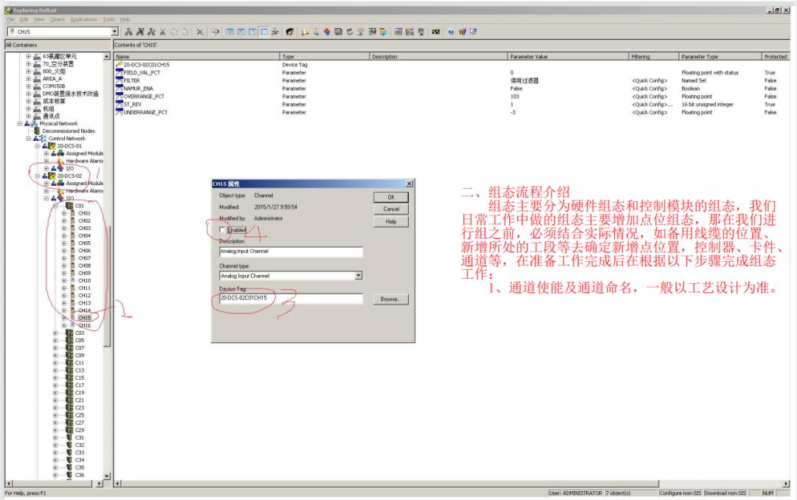Open the Applications menu
This screenshot has width=797, height=500.
pos(83,19)
